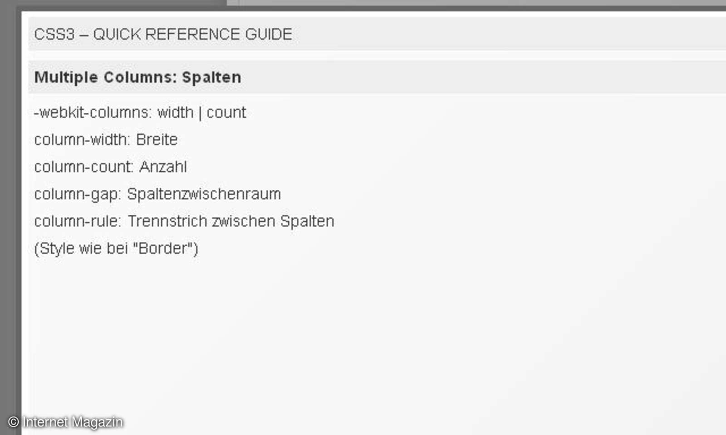This screenshot has width=726, height=435.
Task: Click the copyright symbol before Internet Magazin
Action: click(x=14, y=422)
